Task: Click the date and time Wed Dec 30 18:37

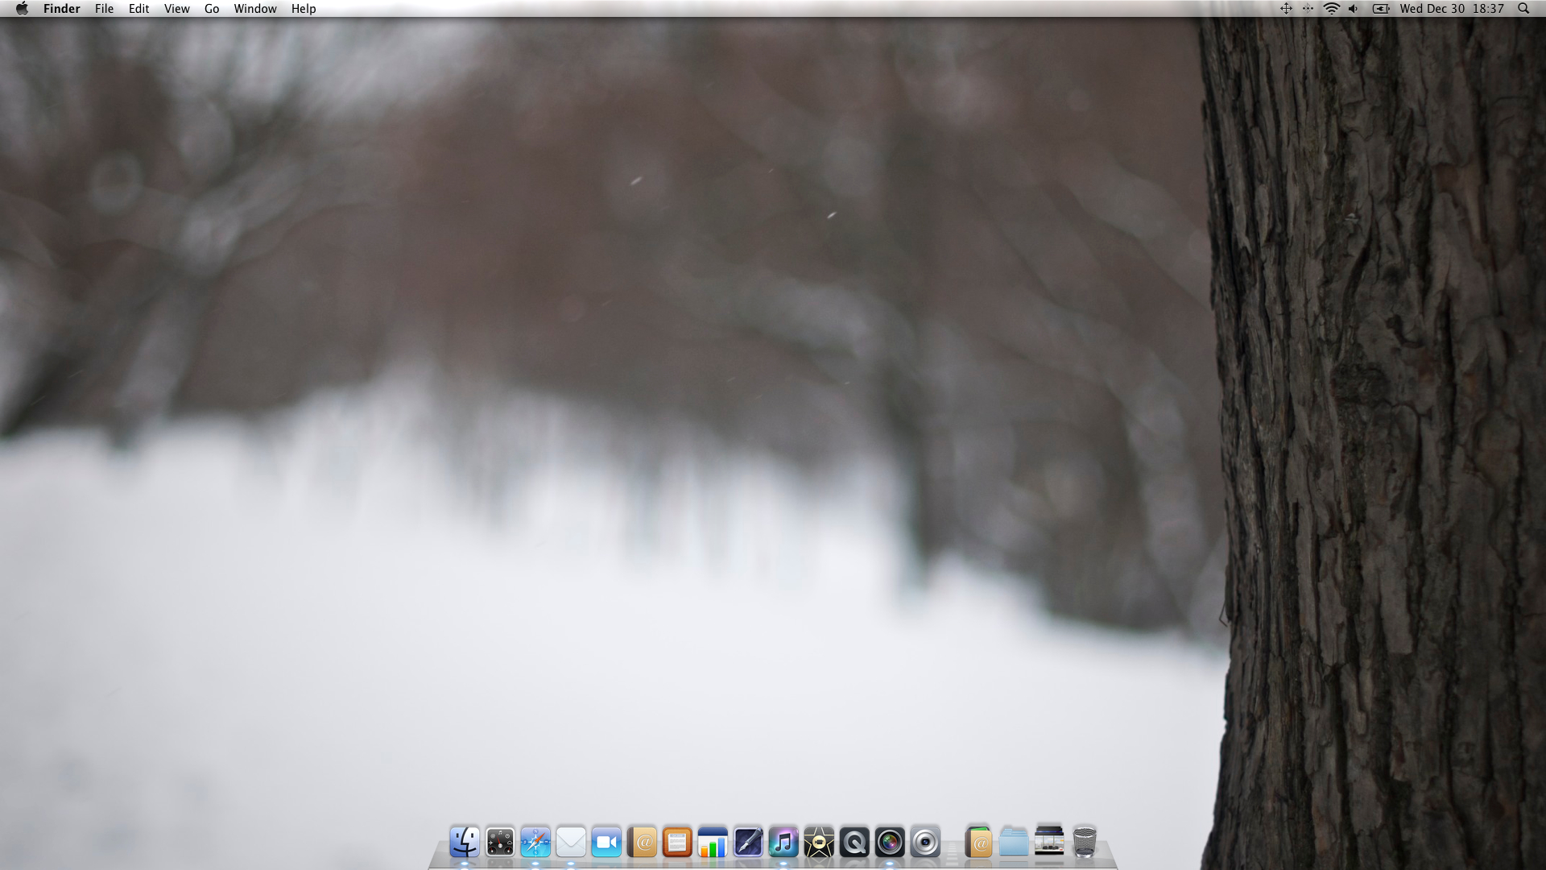Action: tap(1452, 9)
